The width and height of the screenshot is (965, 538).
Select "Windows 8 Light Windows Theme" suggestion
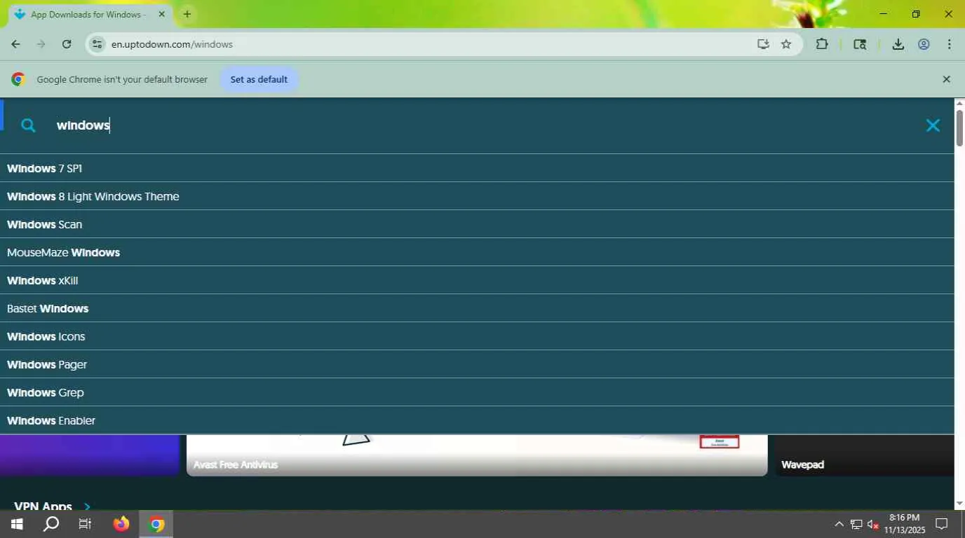tap(477, 196)
